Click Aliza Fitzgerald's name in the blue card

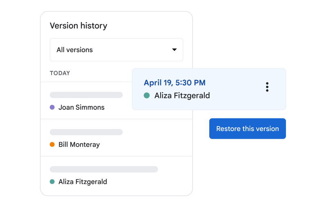pyautogui.click(x=182, y=96)
